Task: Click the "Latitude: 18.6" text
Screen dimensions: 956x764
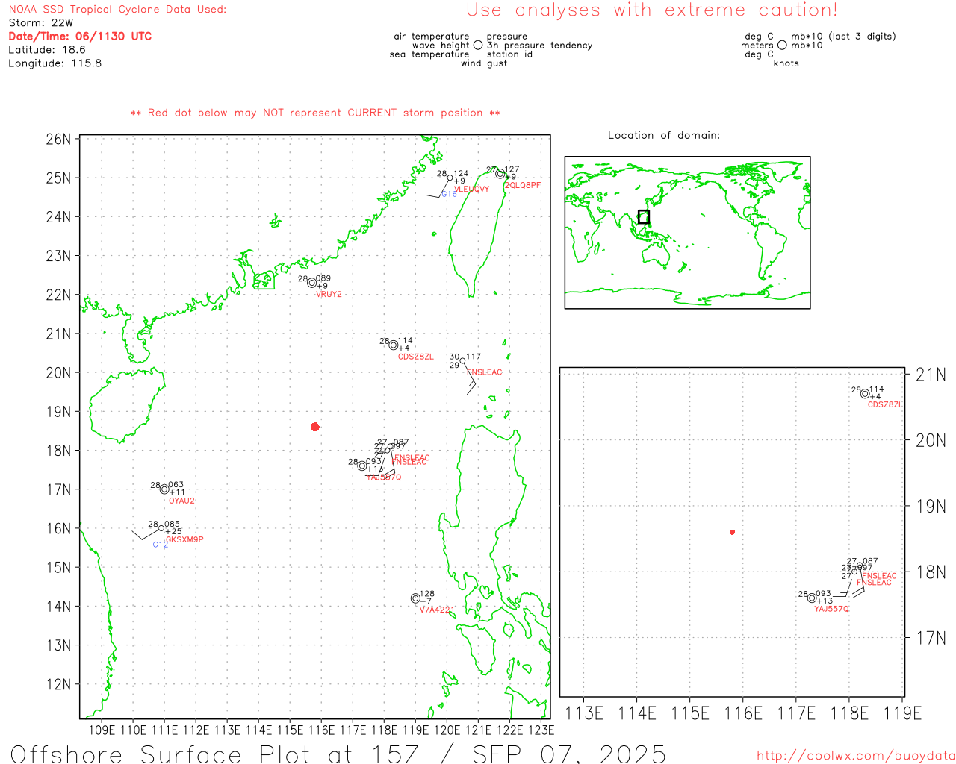Action: pos(47,50)
